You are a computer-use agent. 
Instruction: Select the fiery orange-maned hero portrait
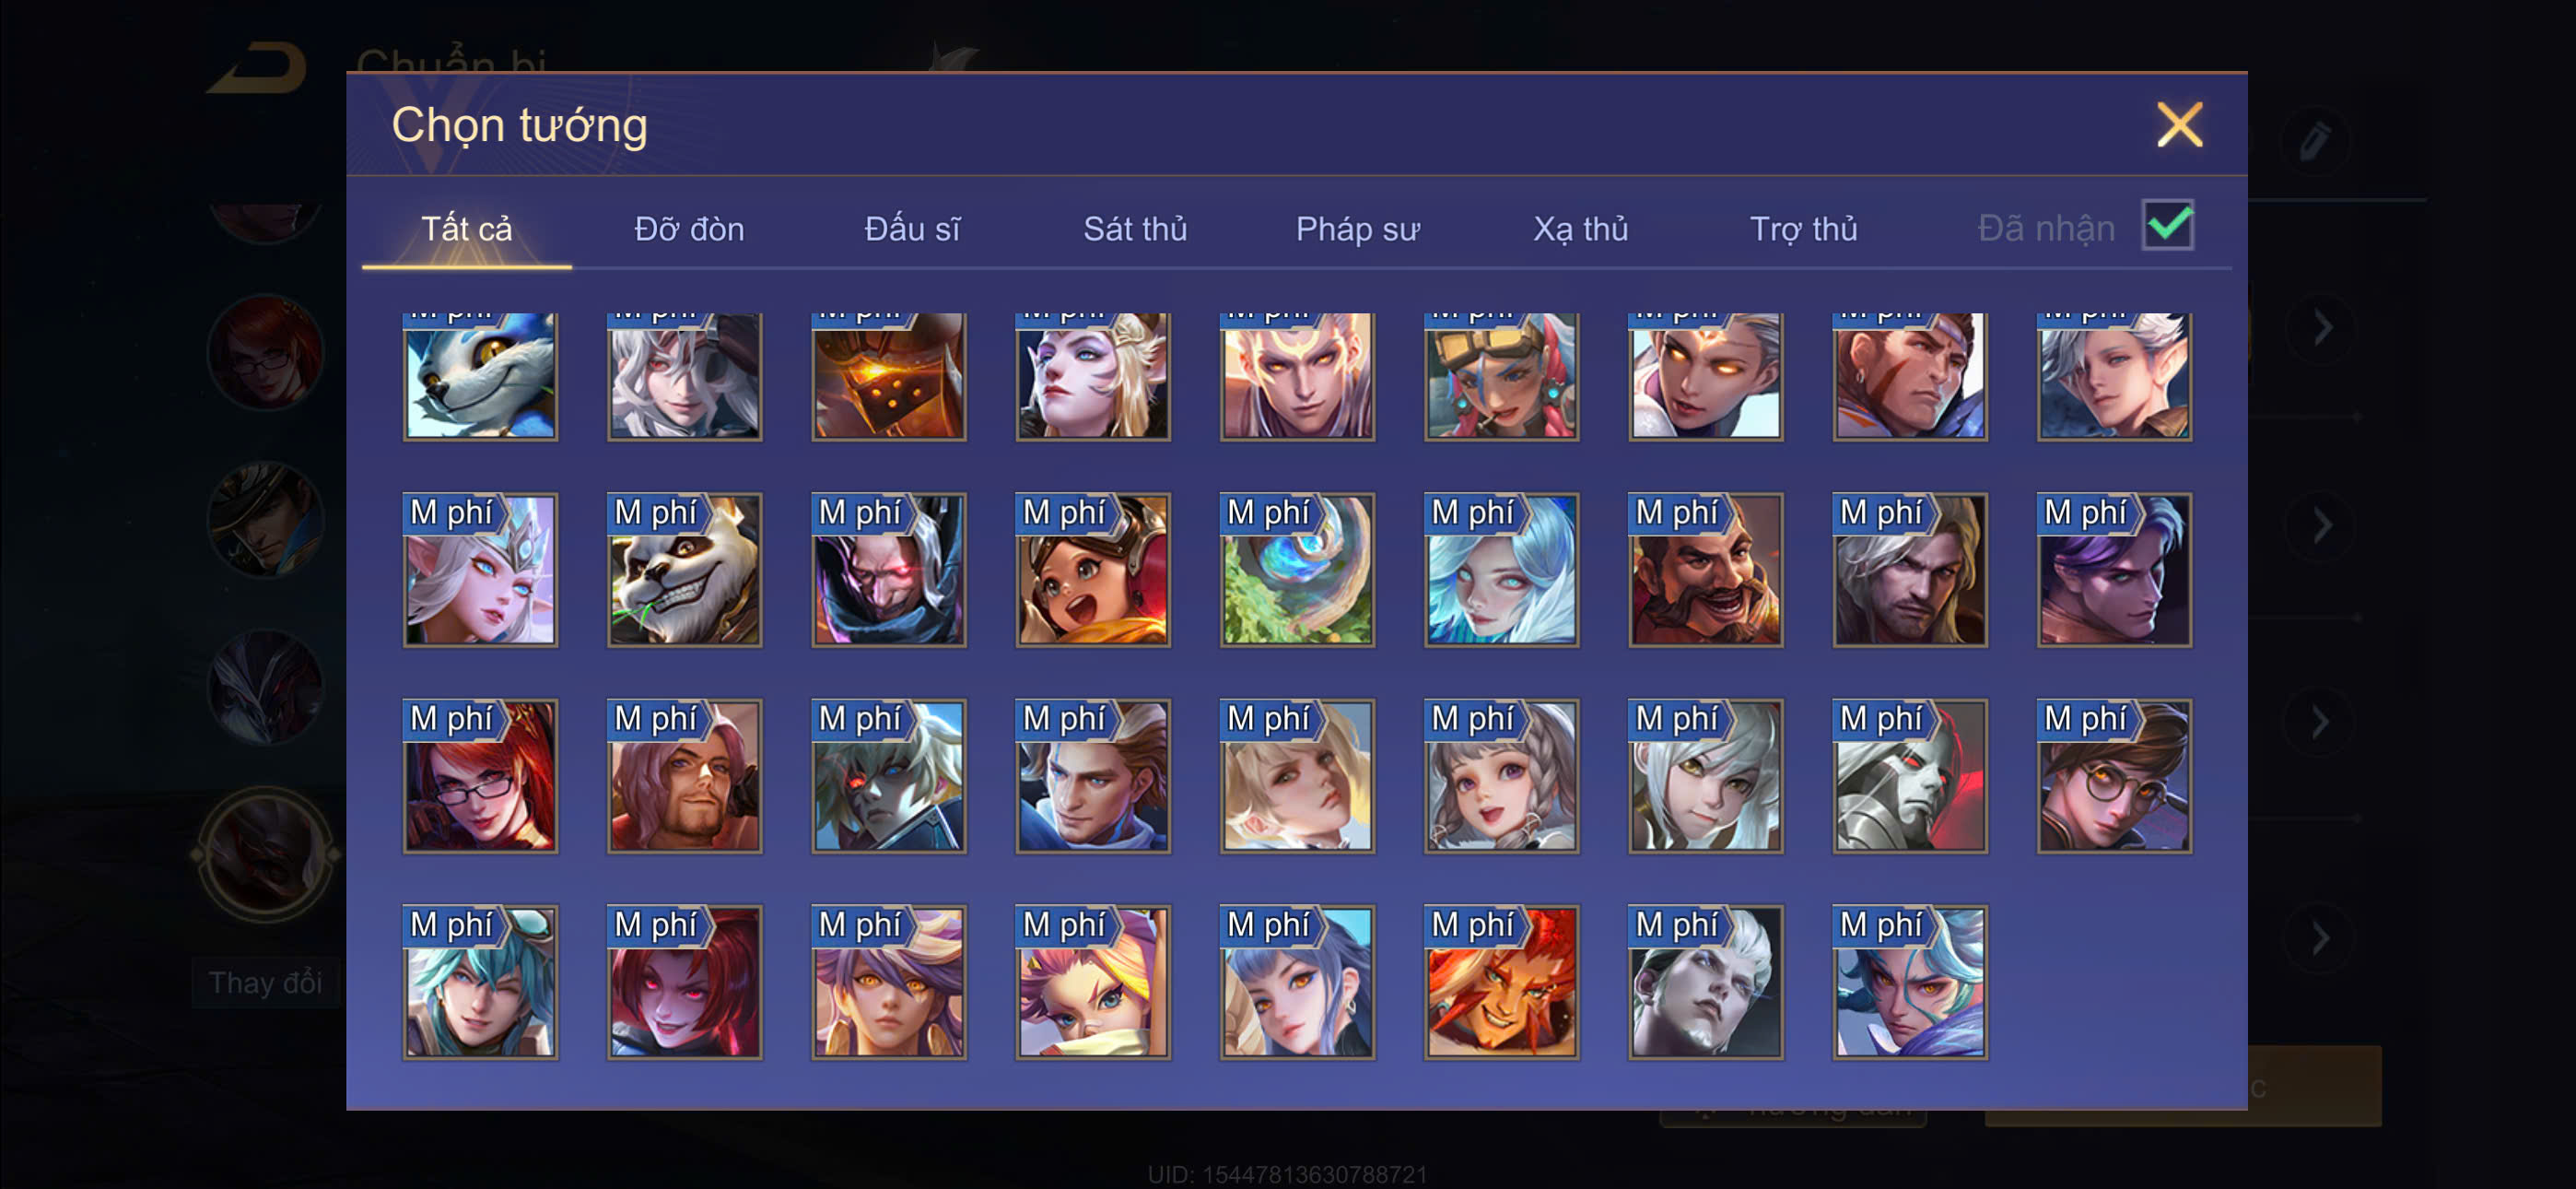pos(1501,982)
